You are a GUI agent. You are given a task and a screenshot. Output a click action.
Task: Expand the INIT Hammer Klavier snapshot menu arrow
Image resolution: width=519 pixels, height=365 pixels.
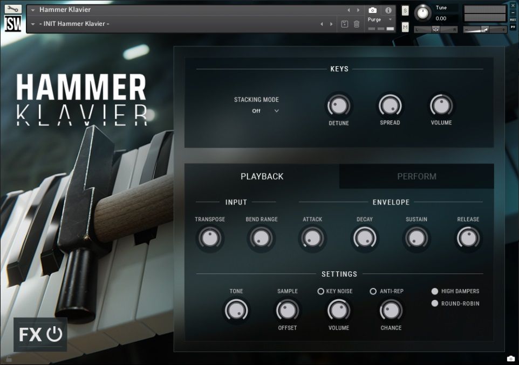[33, 24]
